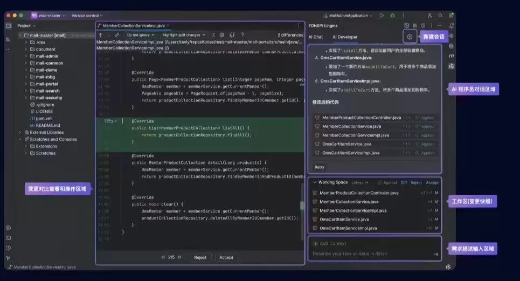The height and width of the screenshot is (281, 520).
Task: Collapse the Working Space section
Action: 314,182
